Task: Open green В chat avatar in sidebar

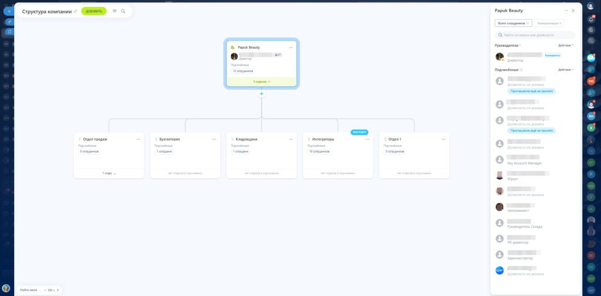Action: (590, 128)
